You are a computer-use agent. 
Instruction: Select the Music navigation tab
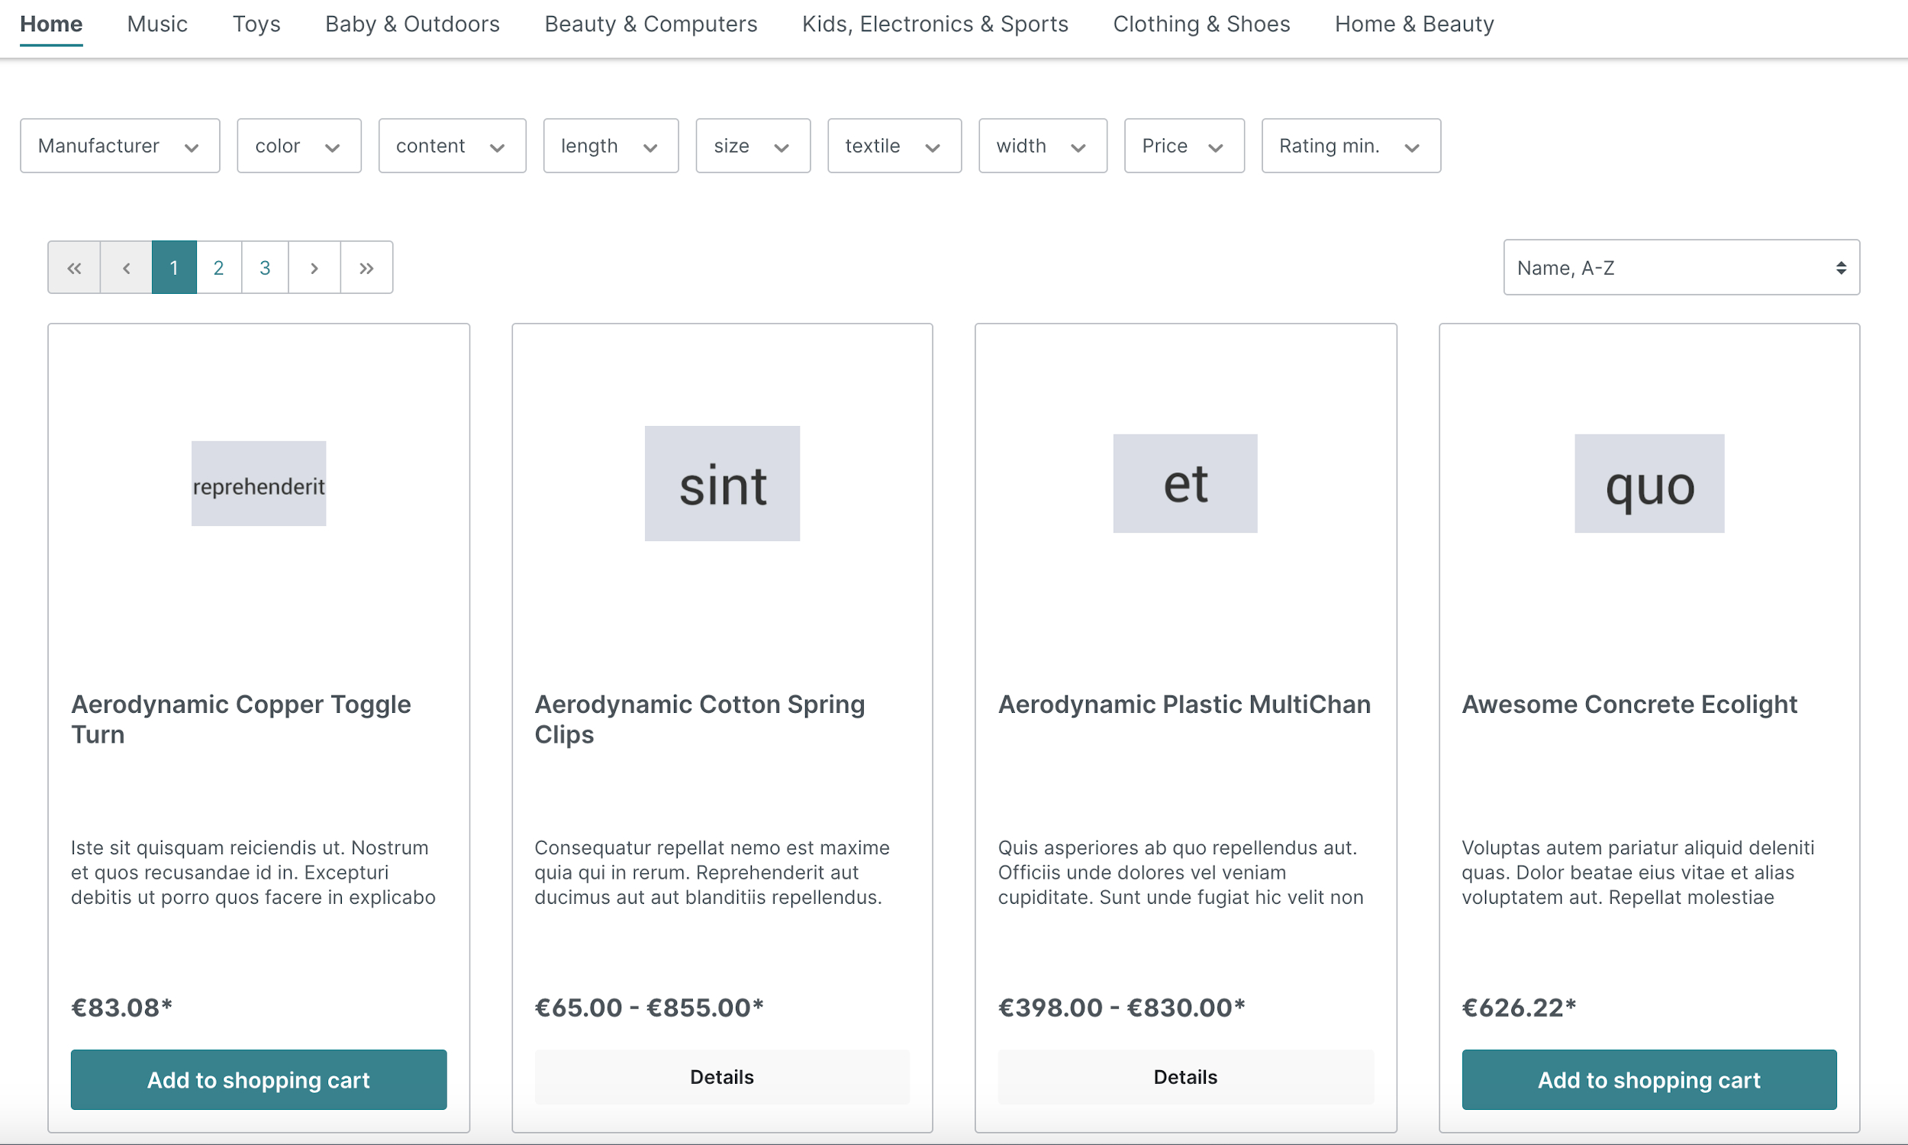[x=156, y=23]
